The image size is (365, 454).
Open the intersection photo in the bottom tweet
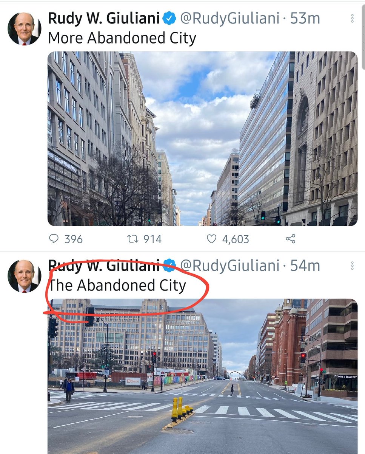tap(202, 376)
